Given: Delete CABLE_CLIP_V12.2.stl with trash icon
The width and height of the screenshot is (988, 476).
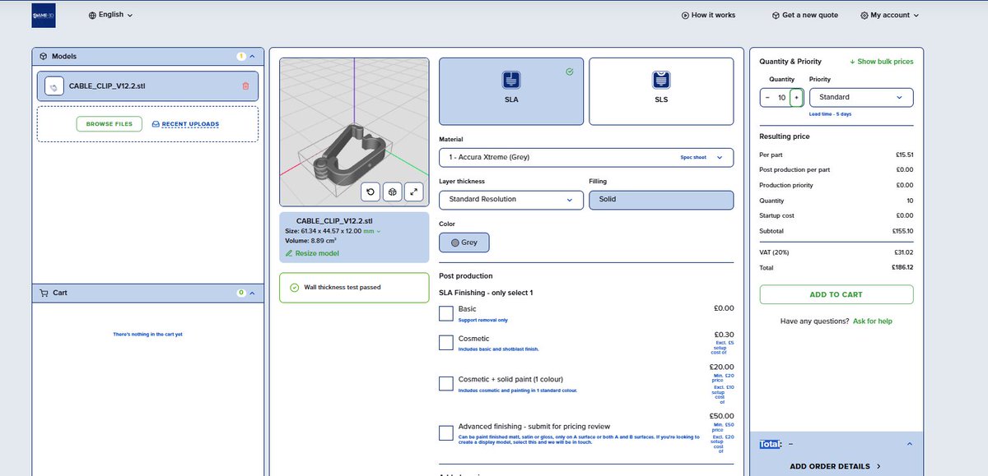Looking at the screenshot, I should pyautogui.click(x=246, y=85).
